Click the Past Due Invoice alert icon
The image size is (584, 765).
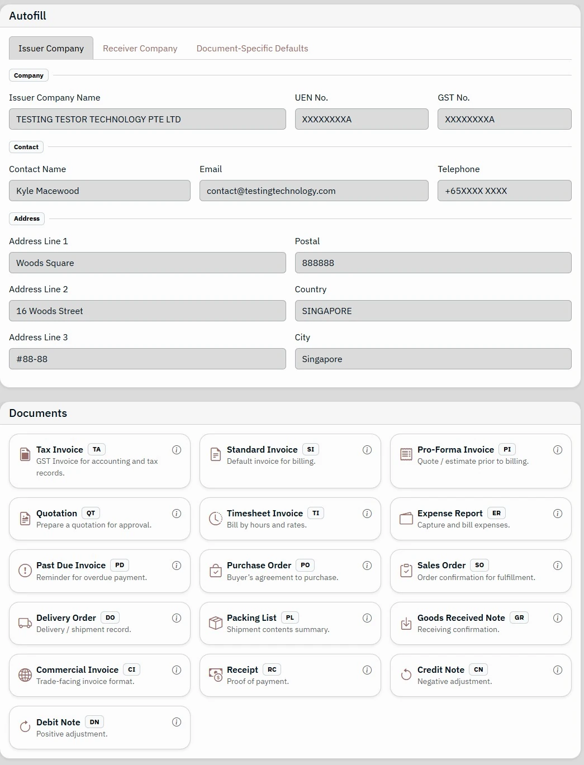pos(25,571)
